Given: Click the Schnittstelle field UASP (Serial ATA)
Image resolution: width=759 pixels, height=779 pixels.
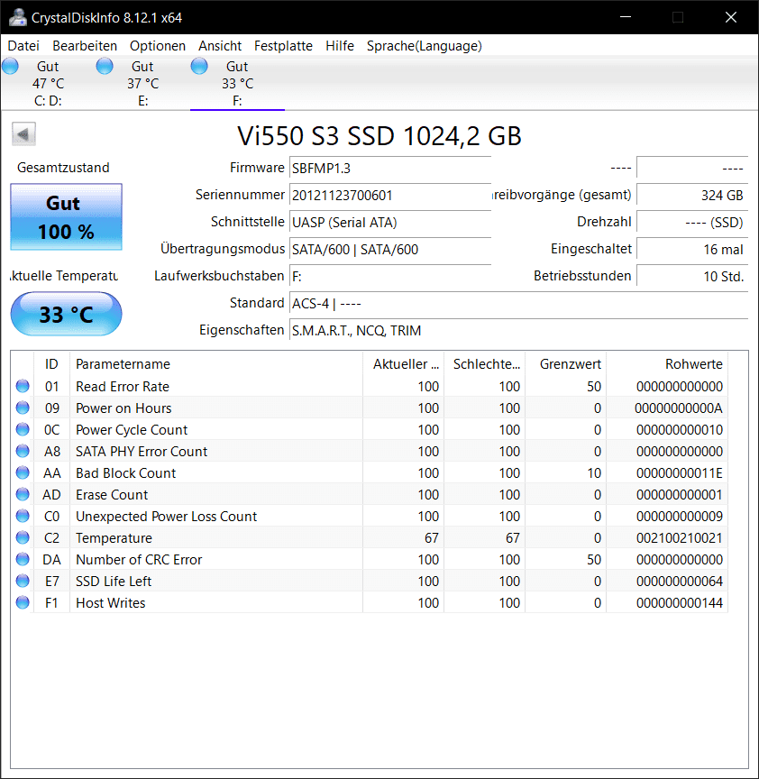Looking at the screenshot, I should (x=390, y=222).
